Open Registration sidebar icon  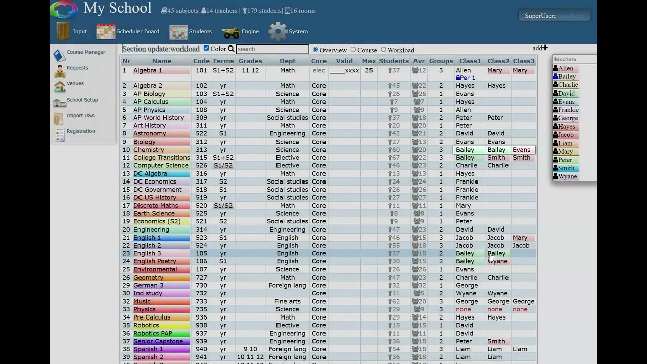tap(59, 134)
